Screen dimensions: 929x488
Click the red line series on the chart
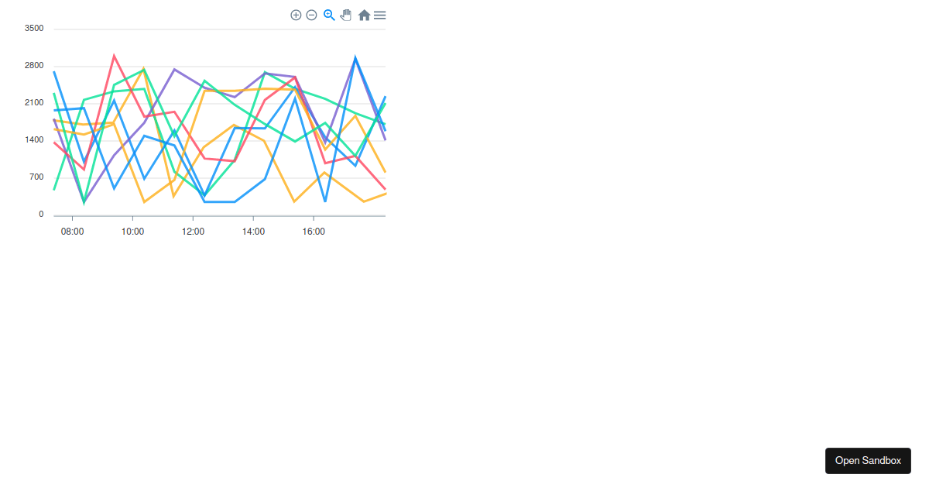point(115,56)
